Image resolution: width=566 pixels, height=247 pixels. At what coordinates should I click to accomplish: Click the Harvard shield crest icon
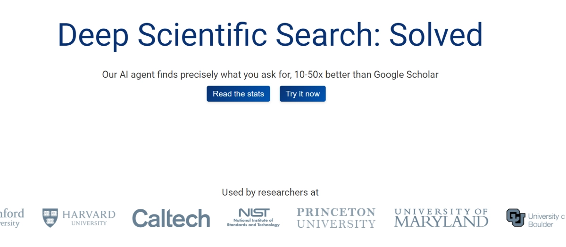coord(50,218)
